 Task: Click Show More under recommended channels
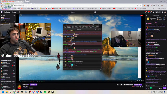click(3, 79)
